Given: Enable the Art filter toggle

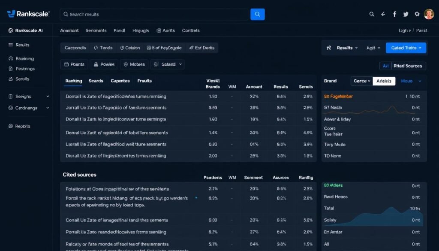Looking at the screenshot, I should coord(385,66).
